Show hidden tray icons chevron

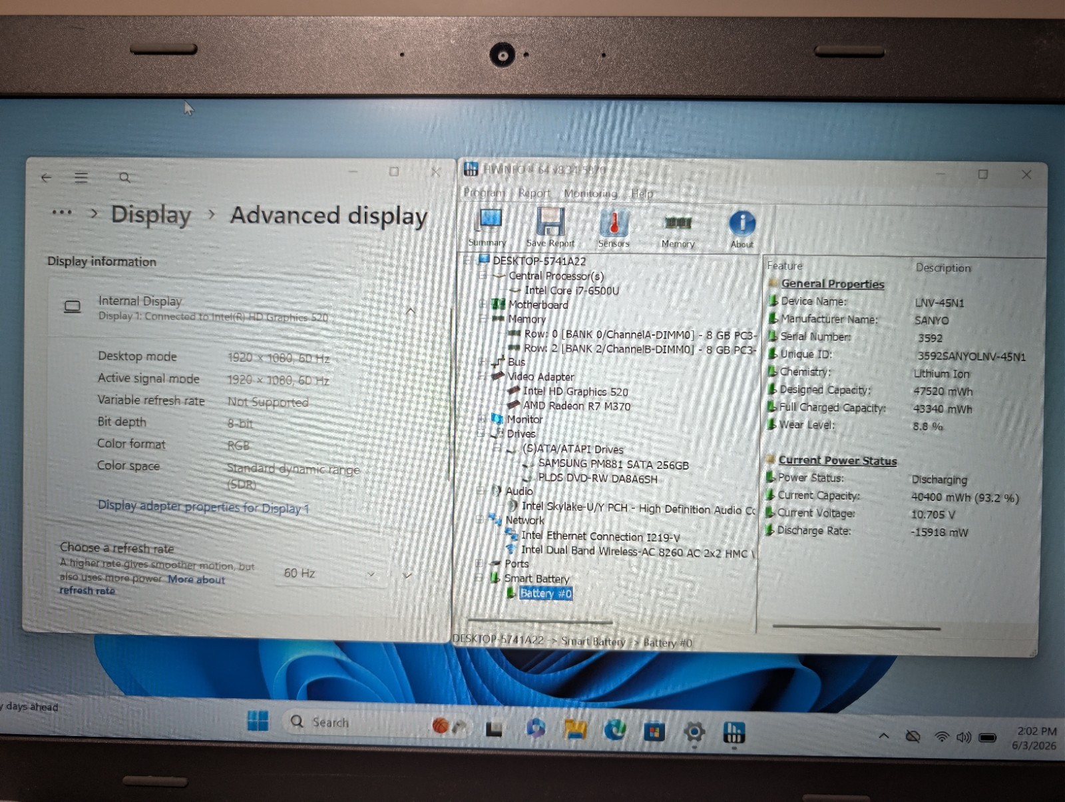884,736
